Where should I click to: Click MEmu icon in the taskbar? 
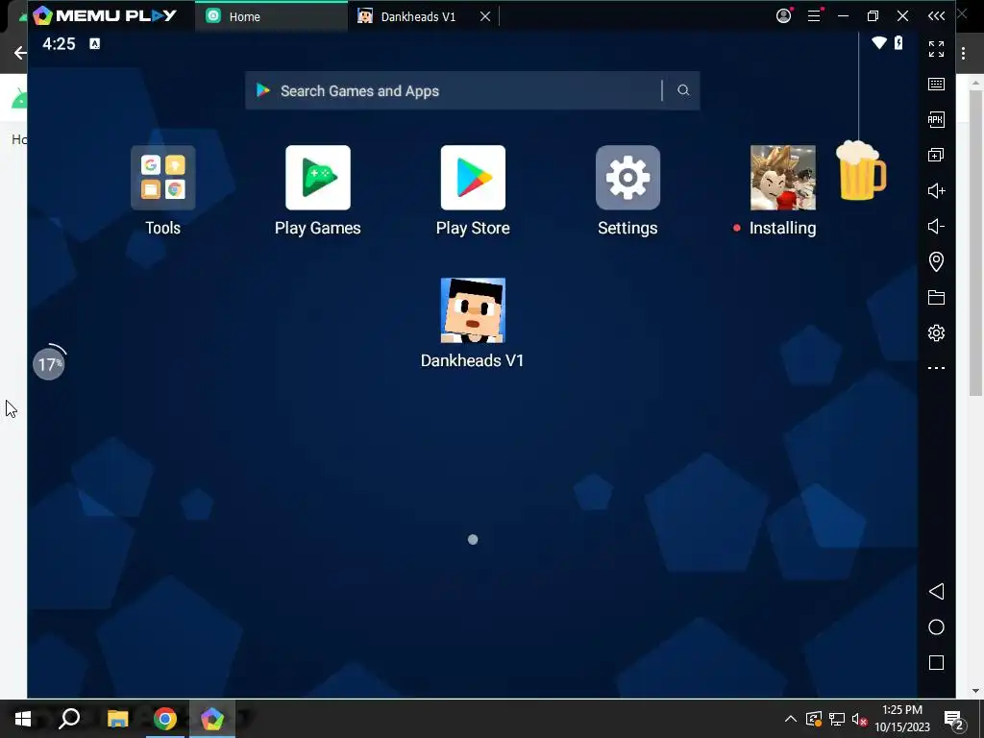pyautogui.click(x=212, y=719)
